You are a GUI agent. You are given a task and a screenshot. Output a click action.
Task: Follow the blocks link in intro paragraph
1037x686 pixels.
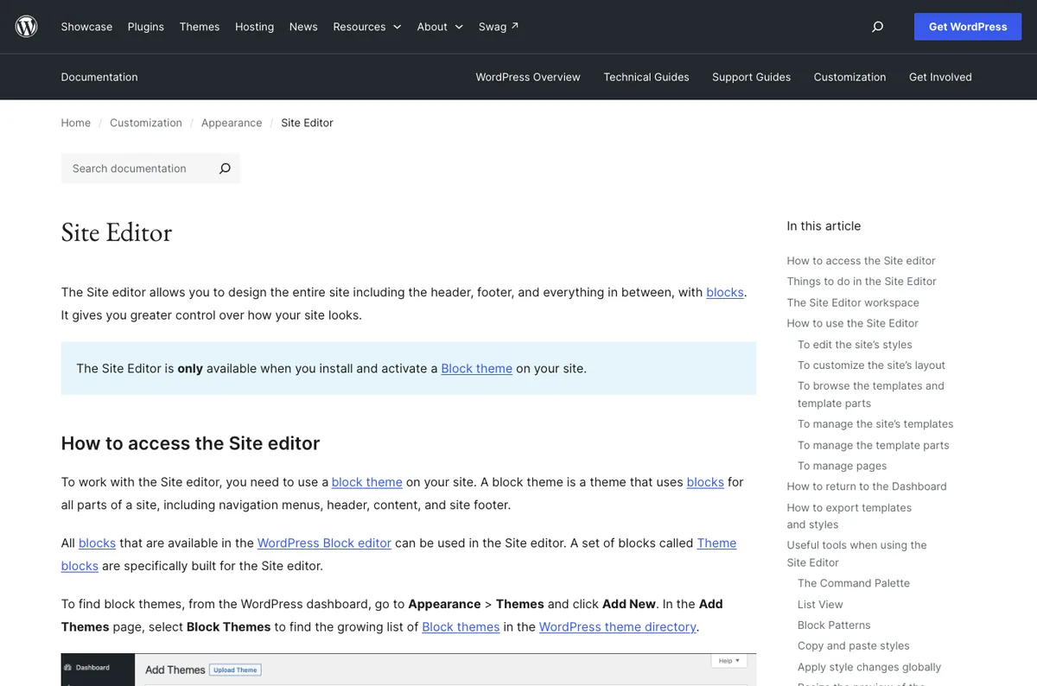[725, 292]
